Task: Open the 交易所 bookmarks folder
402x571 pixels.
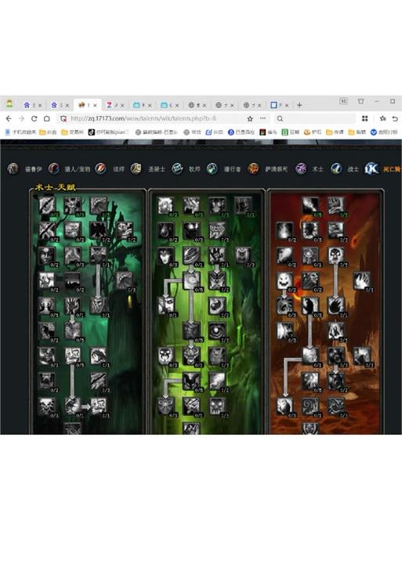Action: click(x=73, y=132)
